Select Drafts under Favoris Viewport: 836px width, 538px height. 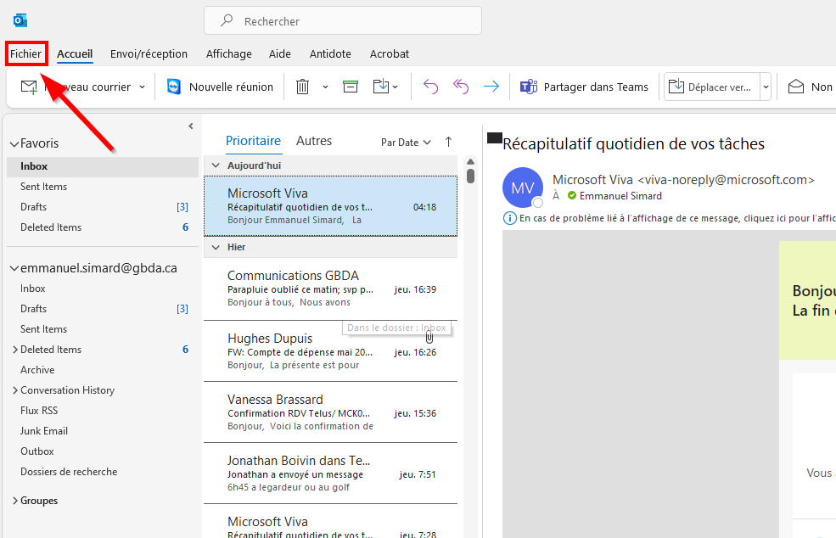point(103,207)
